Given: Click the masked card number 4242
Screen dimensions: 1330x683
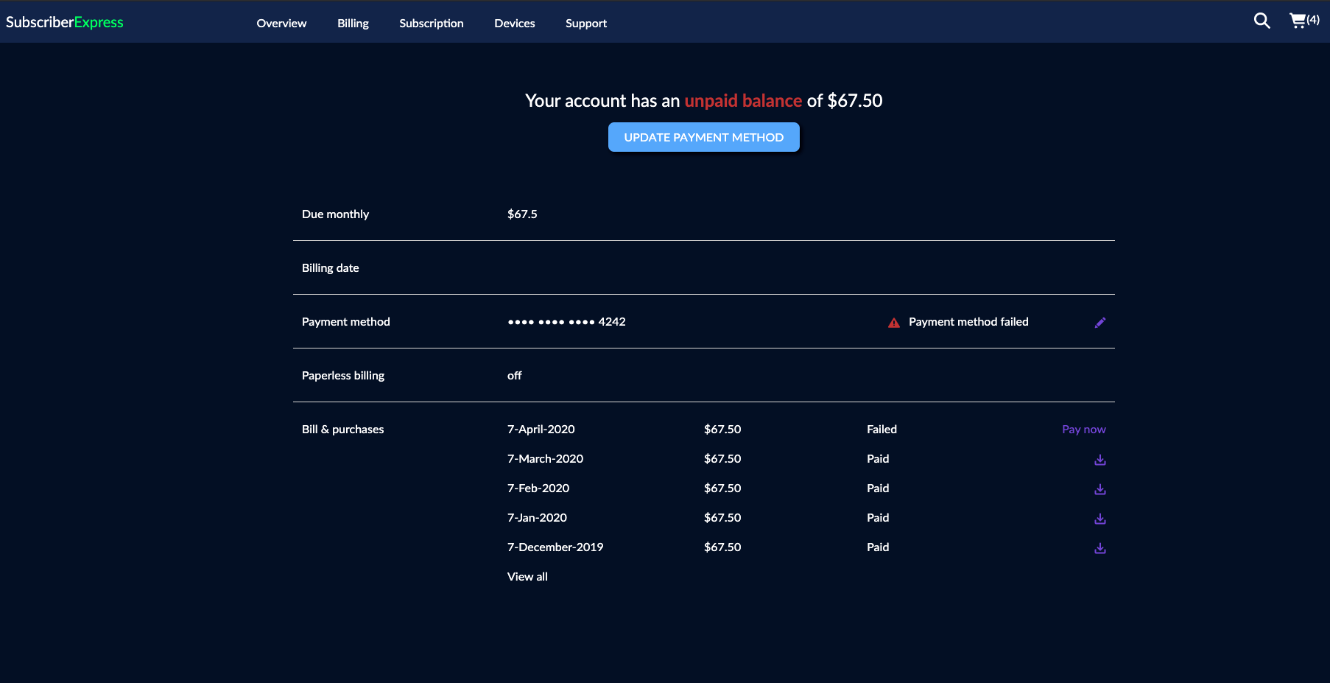Looking at the screenshot, I should [566, 321].
